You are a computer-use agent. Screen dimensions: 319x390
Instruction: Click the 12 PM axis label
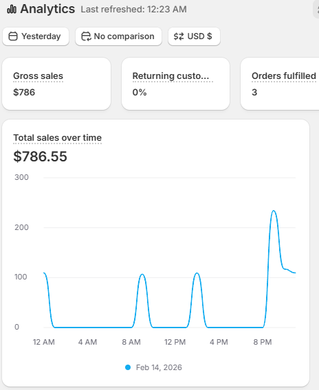(175, 342)
